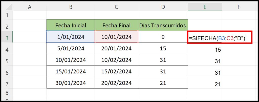Select column B header
This screenshot has width=259, height=102.
[71, 7]
